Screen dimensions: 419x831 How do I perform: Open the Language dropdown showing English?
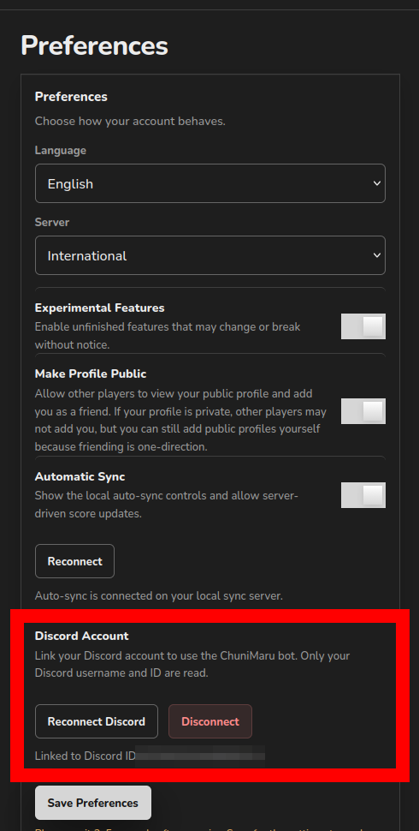[210, 183]
